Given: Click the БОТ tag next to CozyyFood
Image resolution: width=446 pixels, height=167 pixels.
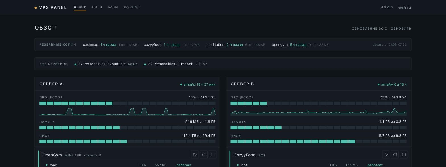Looking at the screenshot, I should click(x=262, y=155).
